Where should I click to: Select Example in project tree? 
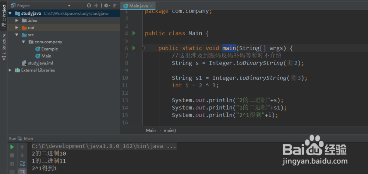[x=50, y=49]
